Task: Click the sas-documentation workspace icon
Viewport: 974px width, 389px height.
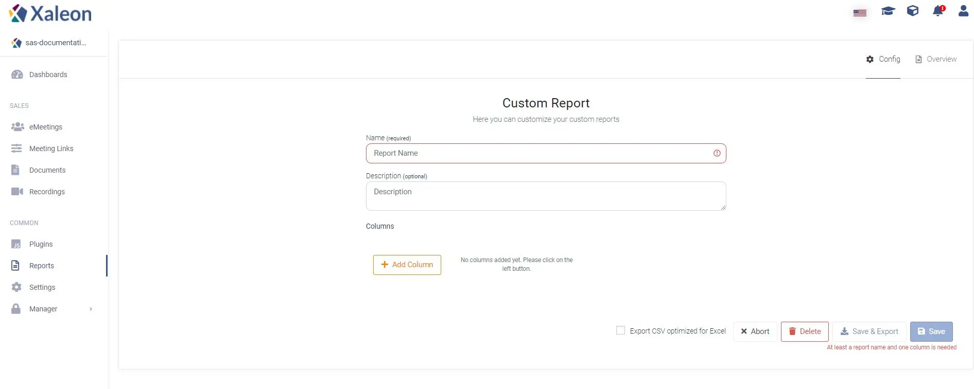Action: [16, 43]
